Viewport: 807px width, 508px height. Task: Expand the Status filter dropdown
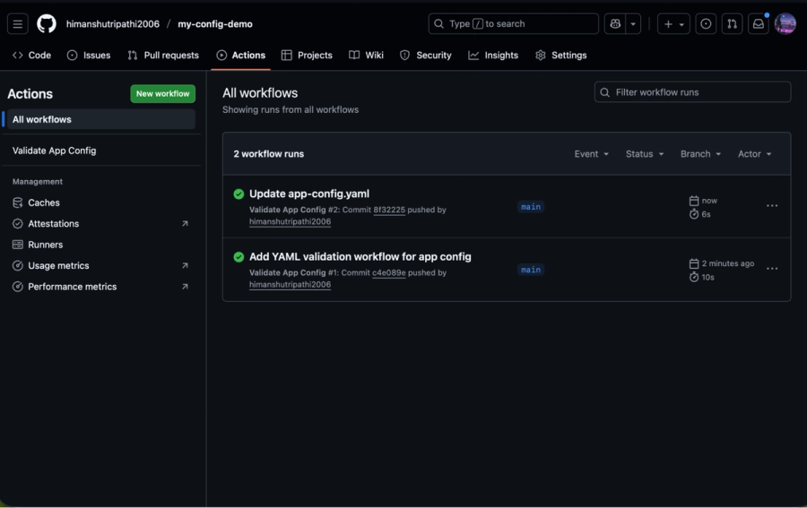point(645,154)
